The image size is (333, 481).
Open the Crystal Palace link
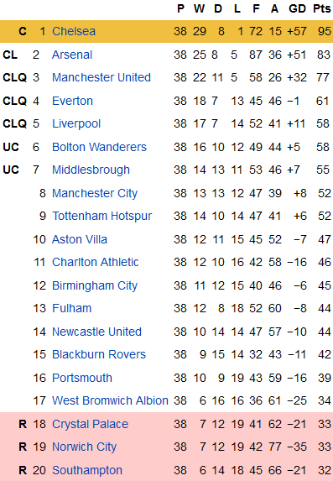(90, 424)
